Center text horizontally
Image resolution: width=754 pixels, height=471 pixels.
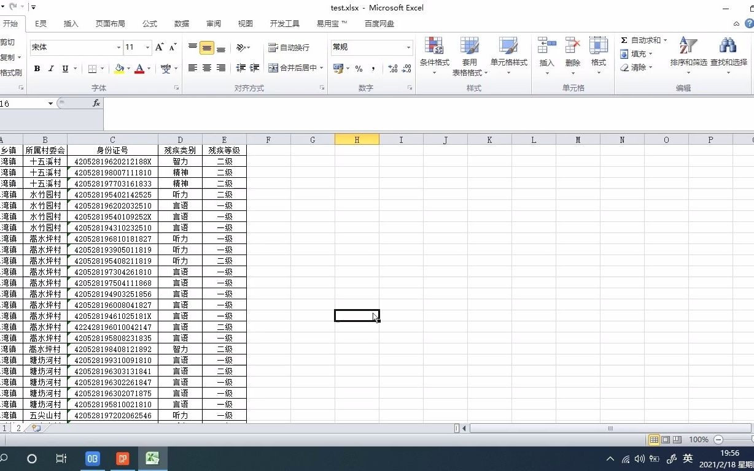207,68
